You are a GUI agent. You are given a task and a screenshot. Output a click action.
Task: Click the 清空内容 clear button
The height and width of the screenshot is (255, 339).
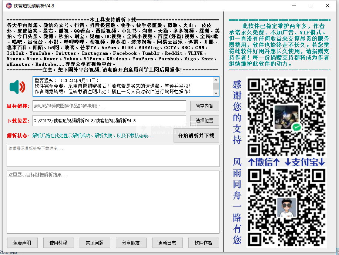pos(205,106)
